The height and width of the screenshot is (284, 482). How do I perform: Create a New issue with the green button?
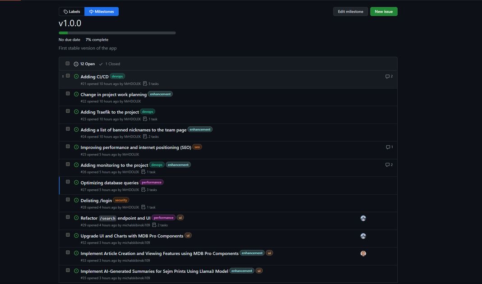tap(383, 12)
